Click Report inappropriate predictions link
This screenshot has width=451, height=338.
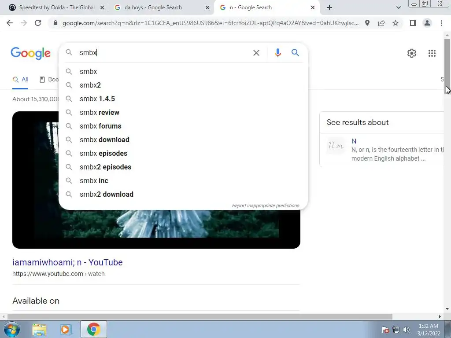click(266, 206)
